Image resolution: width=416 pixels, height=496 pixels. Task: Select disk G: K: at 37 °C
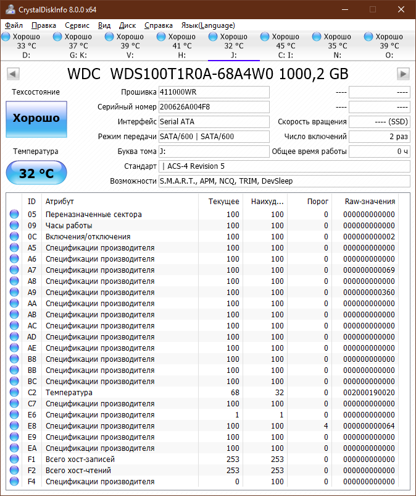pyautogui.click(x=78, y=46)
